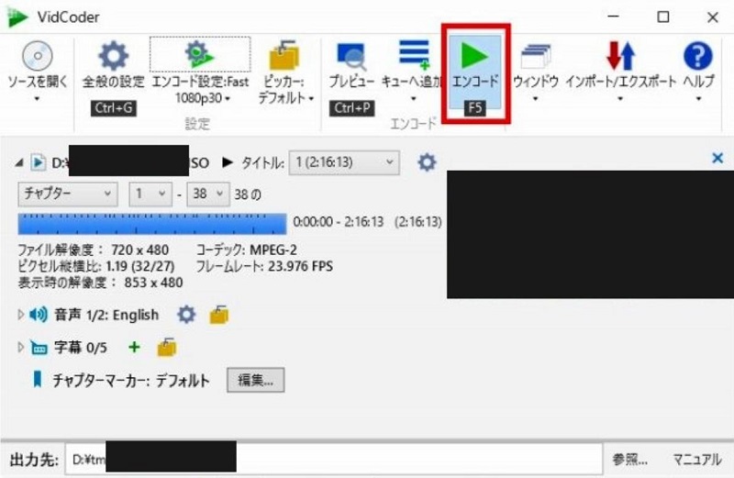This screenshot has width=734, height=478.
Task: Open the end chapter dropdown showing 38
Action: click(208, 194)
